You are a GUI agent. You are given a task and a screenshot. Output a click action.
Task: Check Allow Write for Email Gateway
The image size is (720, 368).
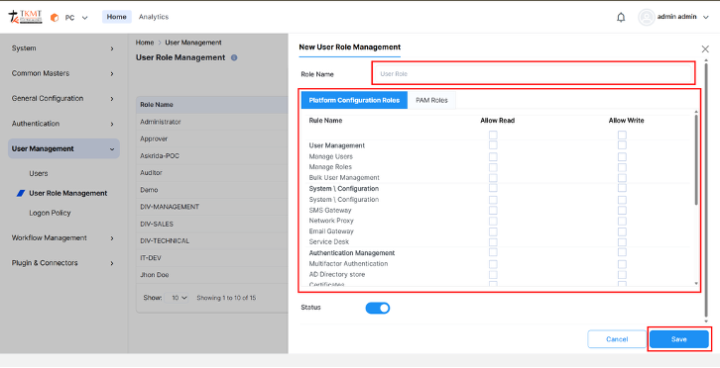coord(622,231)
